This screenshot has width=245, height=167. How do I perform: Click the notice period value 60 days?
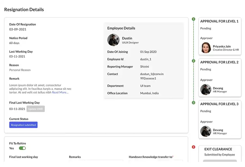tap(14, 43)
